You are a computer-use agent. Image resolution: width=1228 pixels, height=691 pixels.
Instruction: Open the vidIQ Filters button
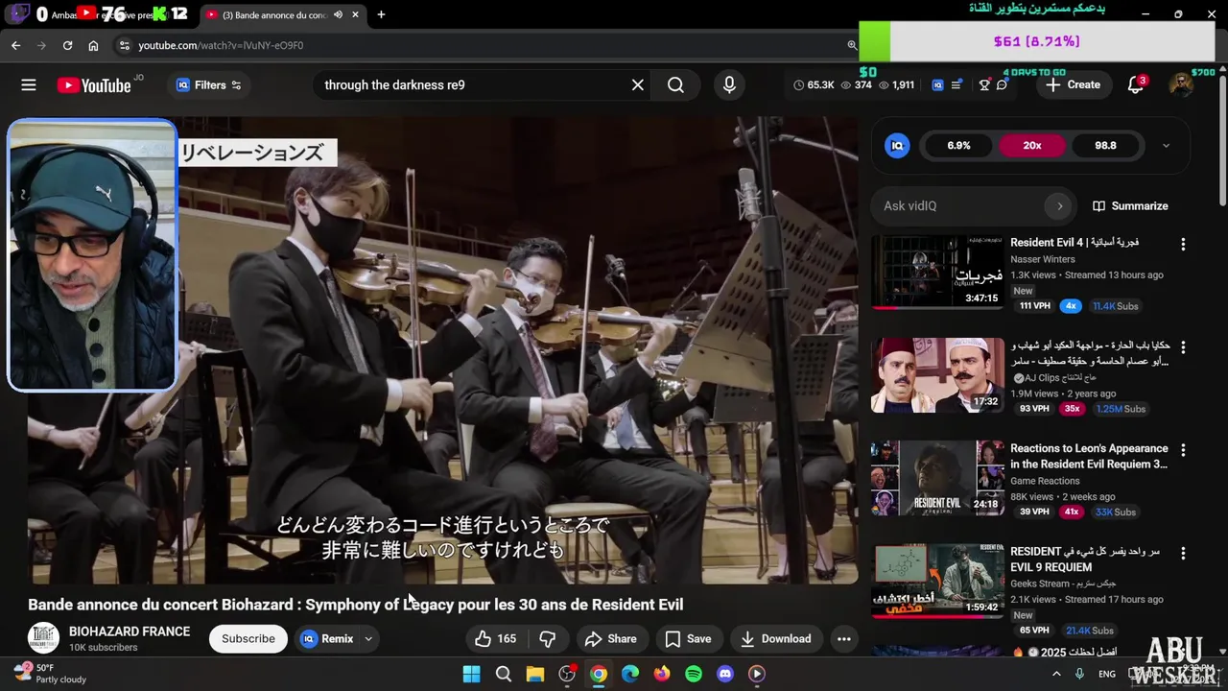pos(209,85)
